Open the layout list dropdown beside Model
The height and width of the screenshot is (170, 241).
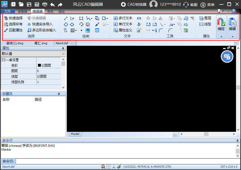point(175,135)
